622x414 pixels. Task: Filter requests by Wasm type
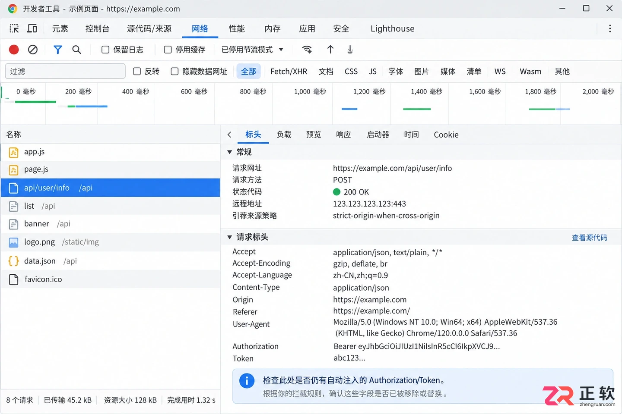[530, 72]
